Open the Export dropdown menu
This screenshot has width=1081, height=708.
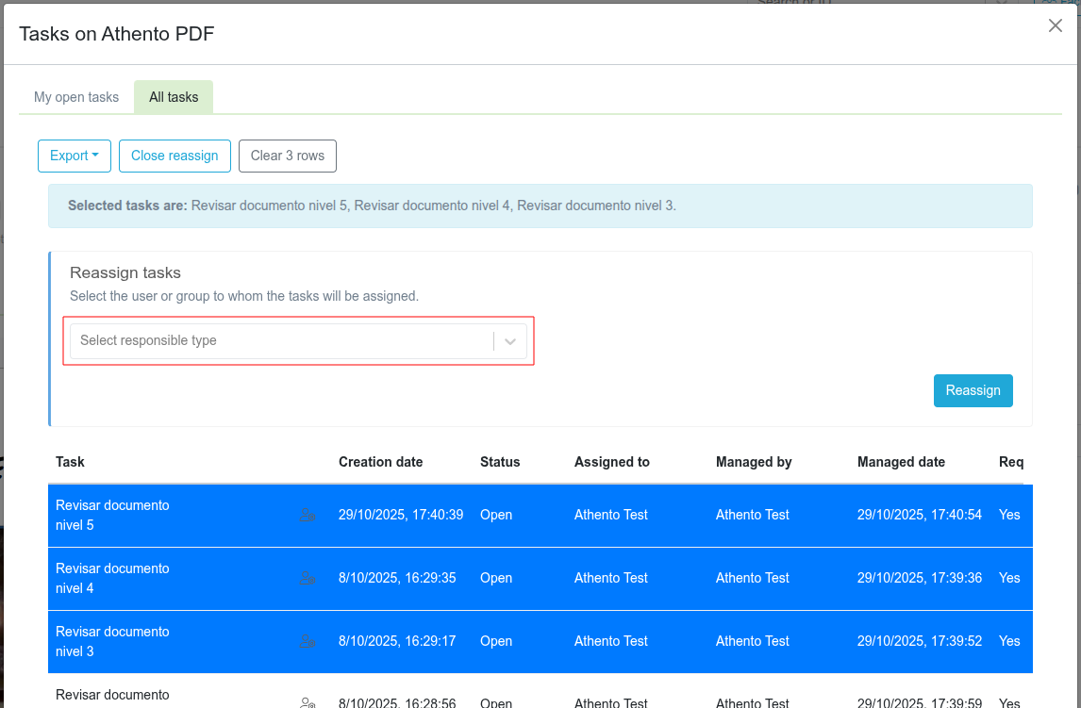[x=75, y=156]
